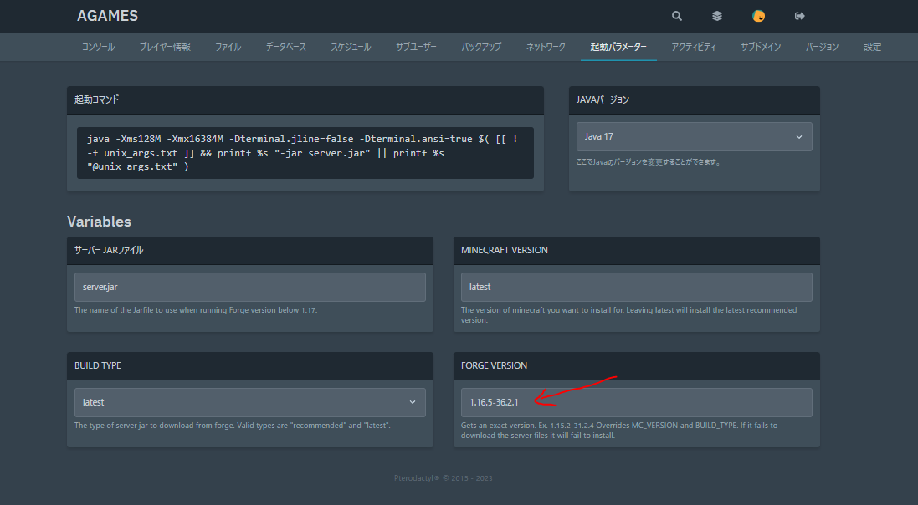Switch to the コンソール tab
The width and height of the screenshot is (918, 505).
click(97, 47)
